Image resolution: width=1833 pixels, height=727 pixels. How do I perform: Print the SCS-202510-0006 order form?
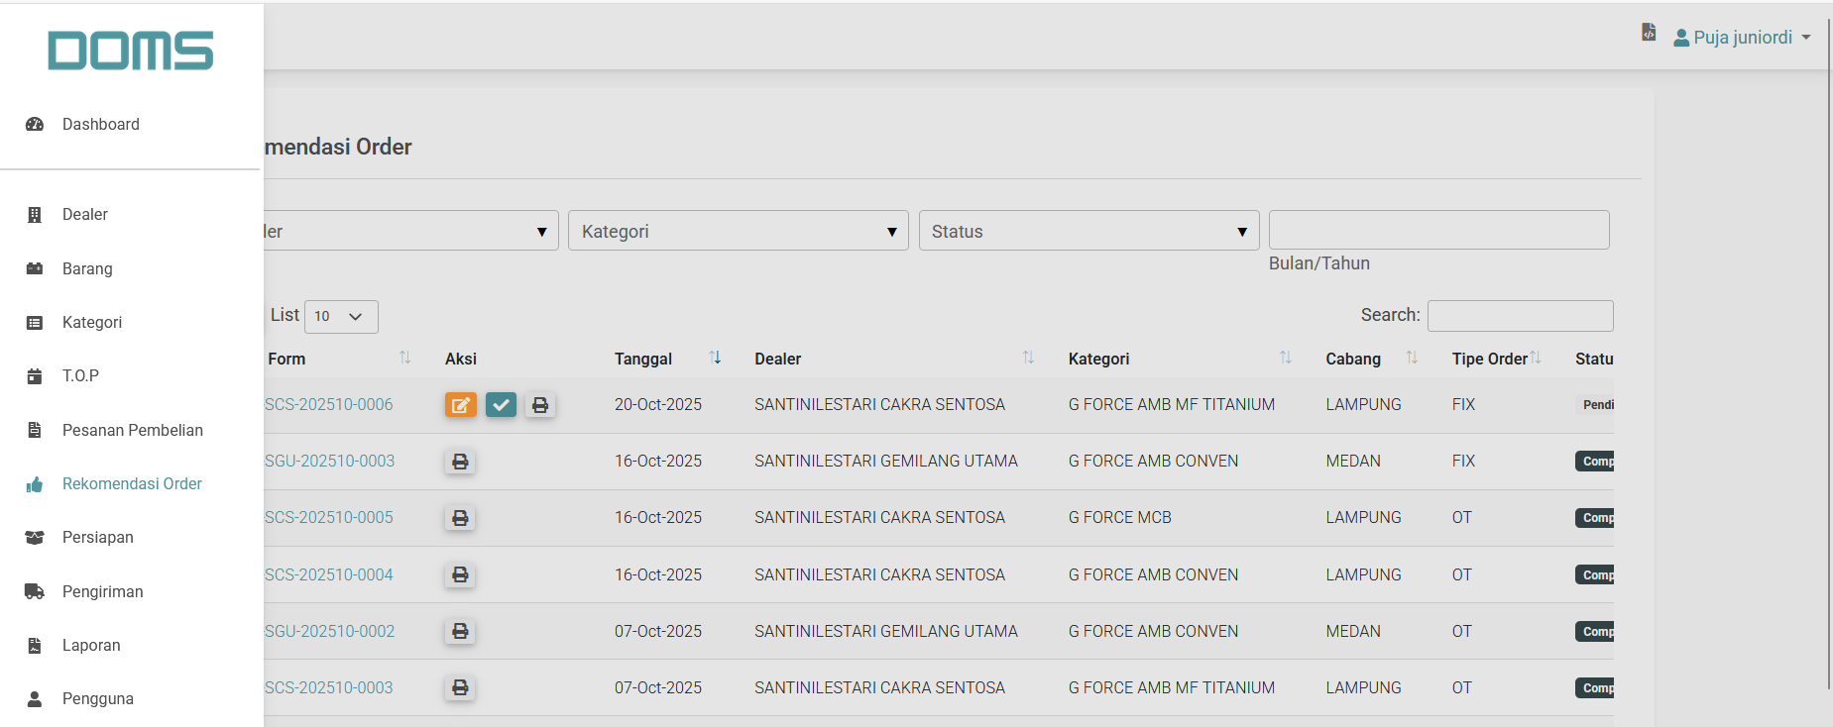pyautogui.click(x=540, y=405)
